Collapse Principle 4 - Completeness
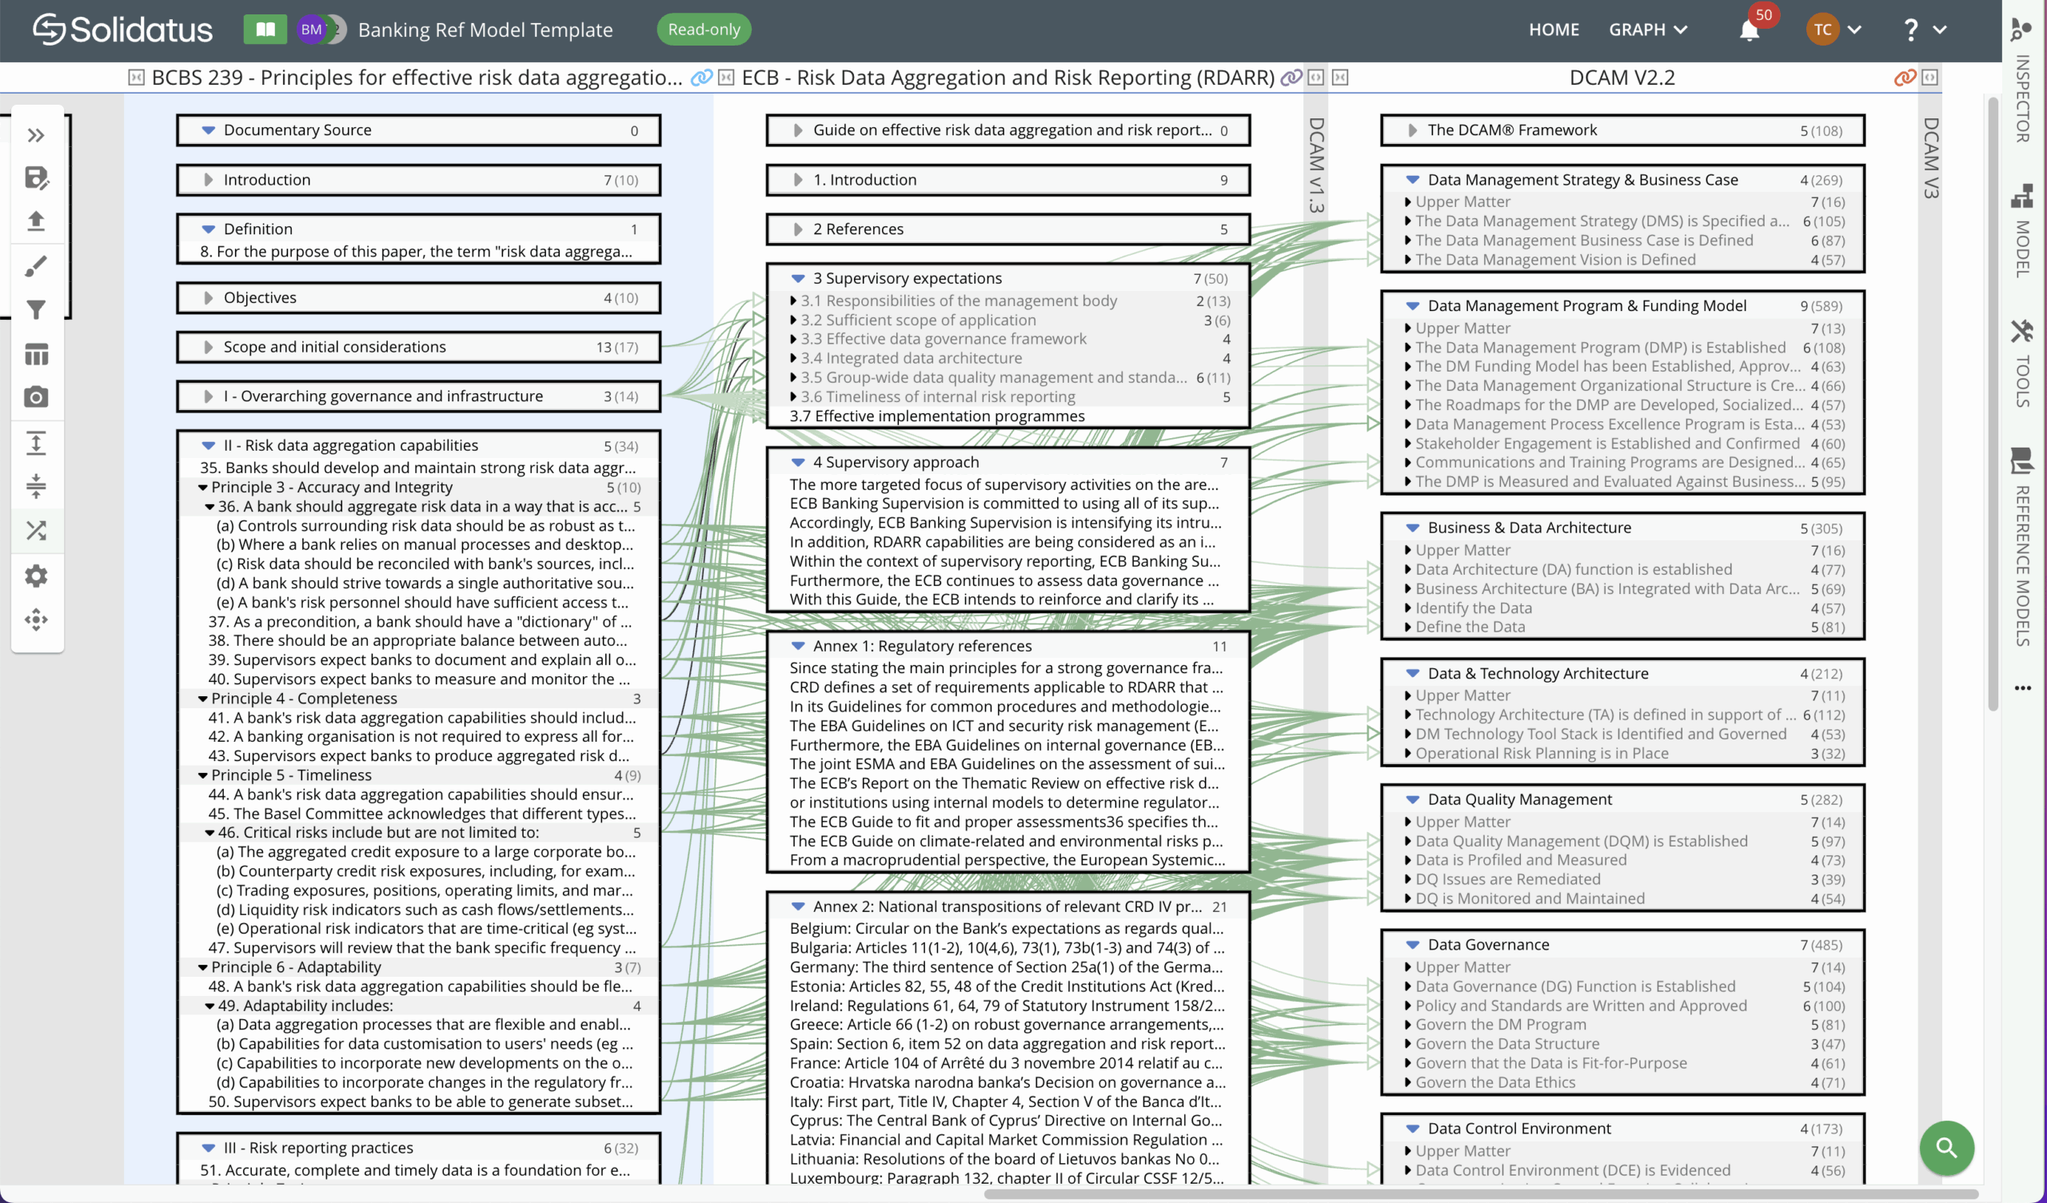Viewport: 2047px width, 1203px height. tap(203, 699)
